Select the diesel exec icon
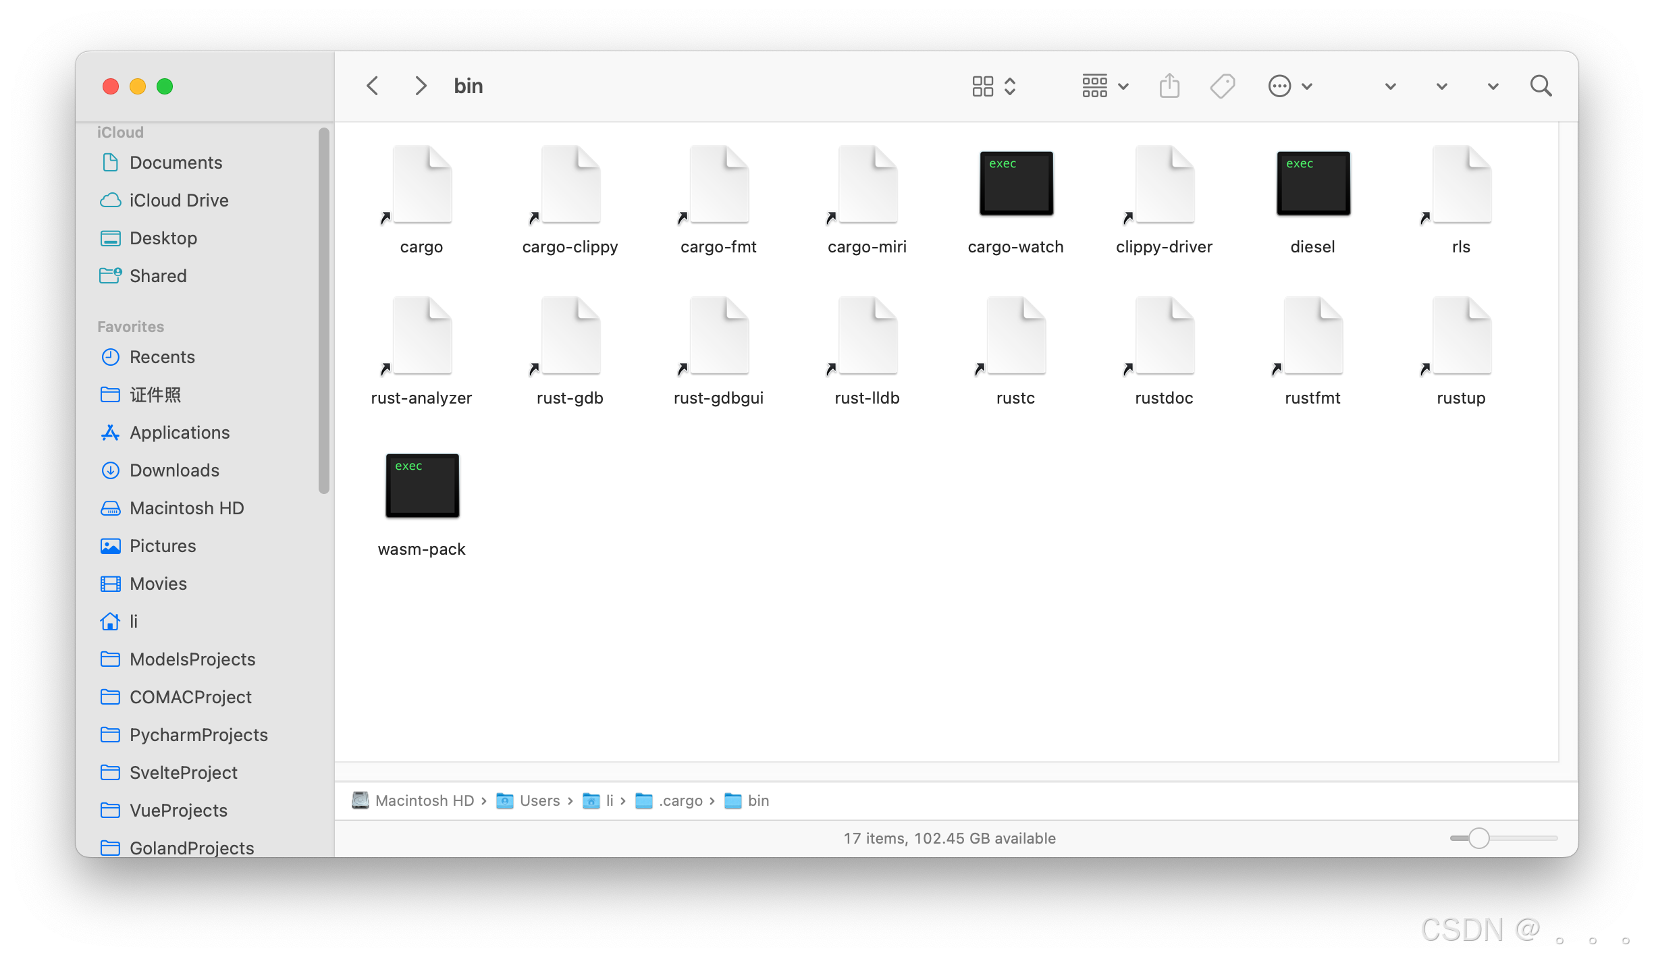This screenshot has width=1654, height=957. [1313, 184]
